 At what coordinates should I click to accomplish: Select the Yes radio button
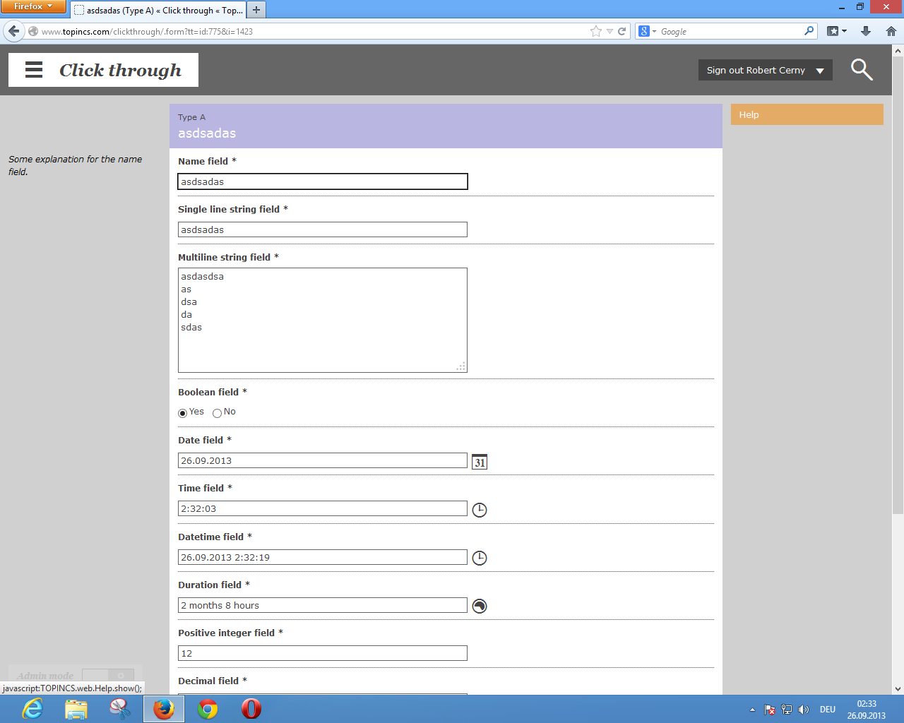tap(183, 413)
